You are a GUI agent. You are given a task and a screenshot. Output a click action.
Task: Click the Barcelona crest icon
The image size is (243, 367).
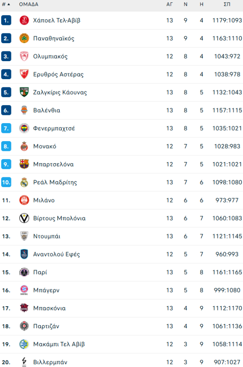pyautogui.click(x=25, y=164)
